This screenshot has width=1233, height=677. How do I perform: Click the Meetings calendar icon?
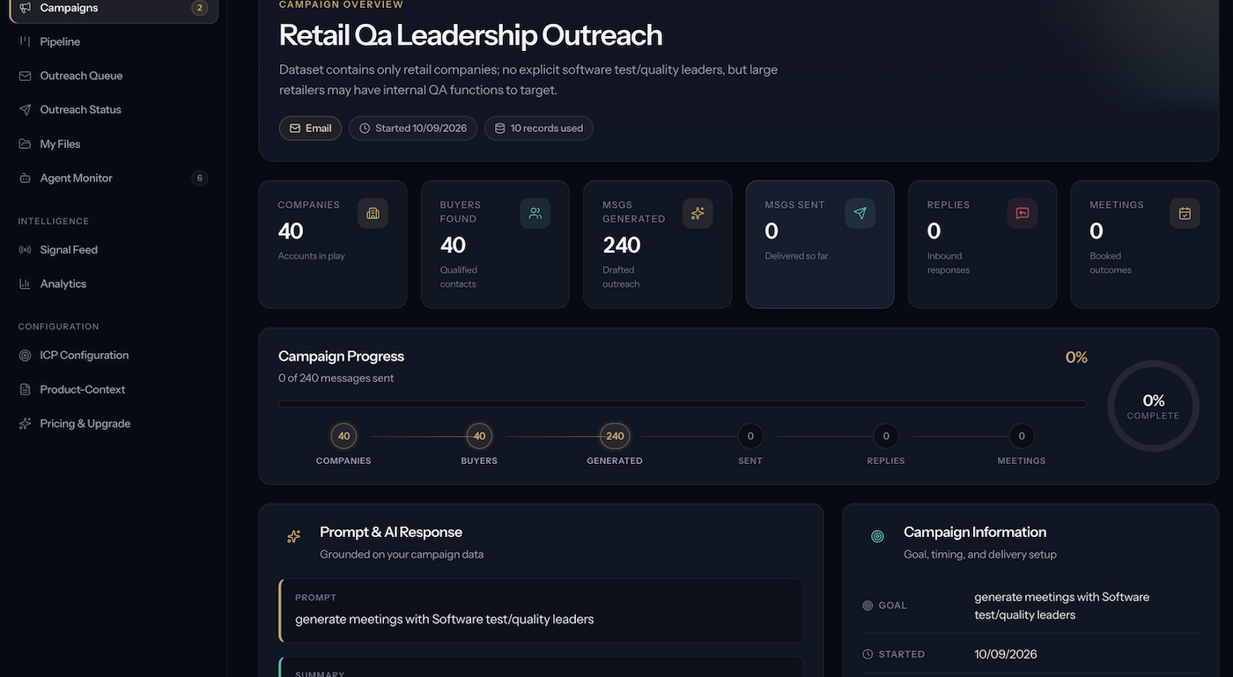pos(1185,213)
